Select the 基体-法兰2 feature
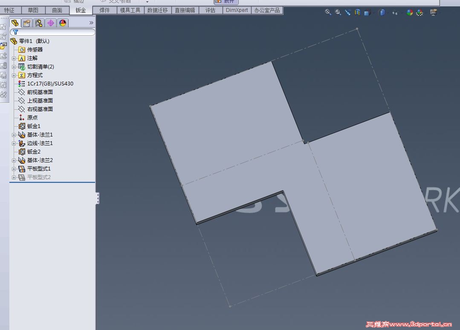Image resolution: width=460 pixels, height=330 pixels. [x=40, y=160]
